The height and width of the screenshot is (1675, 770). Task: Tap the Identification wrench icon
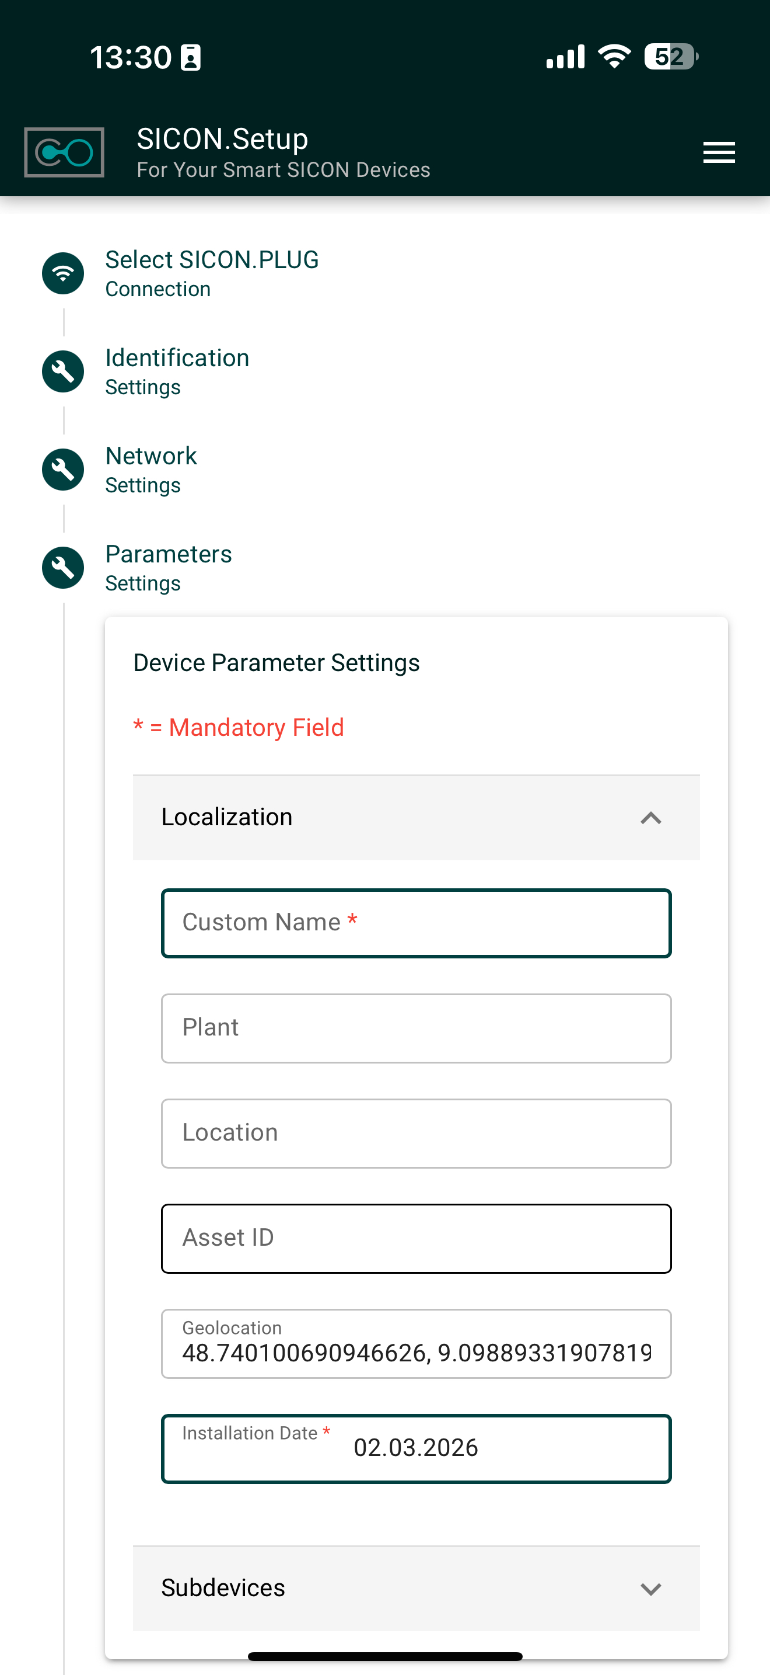tap(63, 371)
